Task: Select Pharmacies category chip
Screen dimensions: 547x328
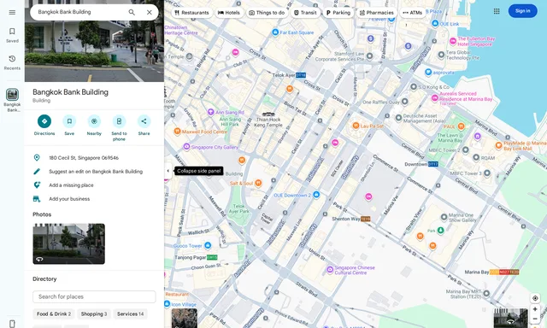Action: pyautogui.click(x=376, y=13)
